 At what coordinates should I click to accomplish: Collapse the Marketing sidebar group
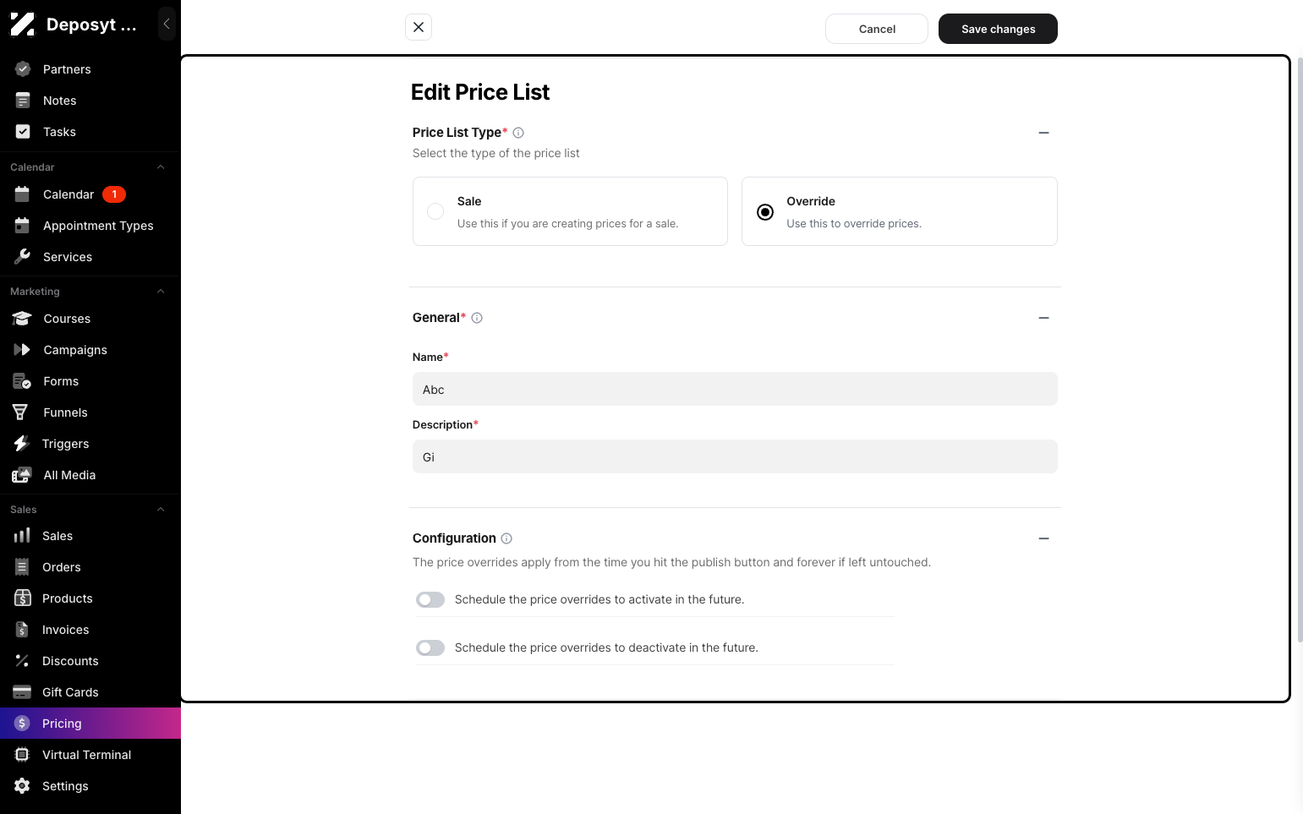pos(161,292)
